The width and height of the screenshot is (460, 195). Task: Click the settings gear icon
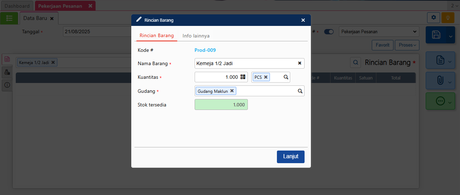point(434,18)
